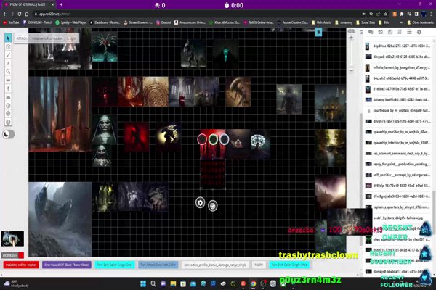
Task: Open the Windows Start menu
Action: [x=143, y=283]
